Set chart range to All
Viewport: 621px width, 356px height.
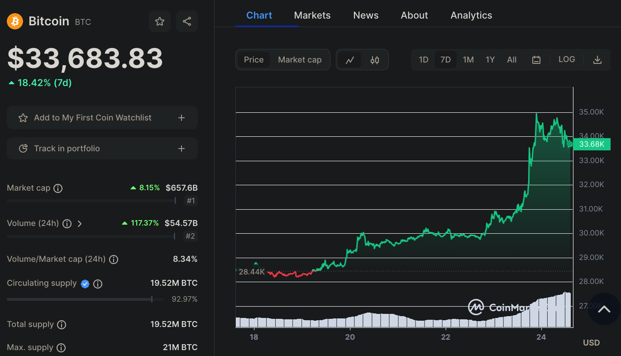[512, 60]
